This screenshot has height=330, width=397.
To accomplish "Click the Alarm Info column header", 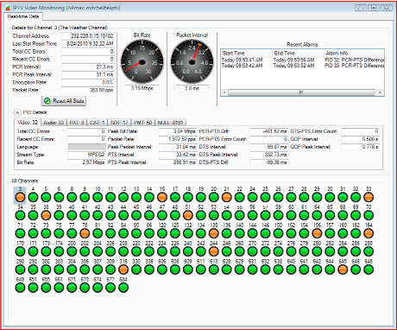I will coord(354,53).
